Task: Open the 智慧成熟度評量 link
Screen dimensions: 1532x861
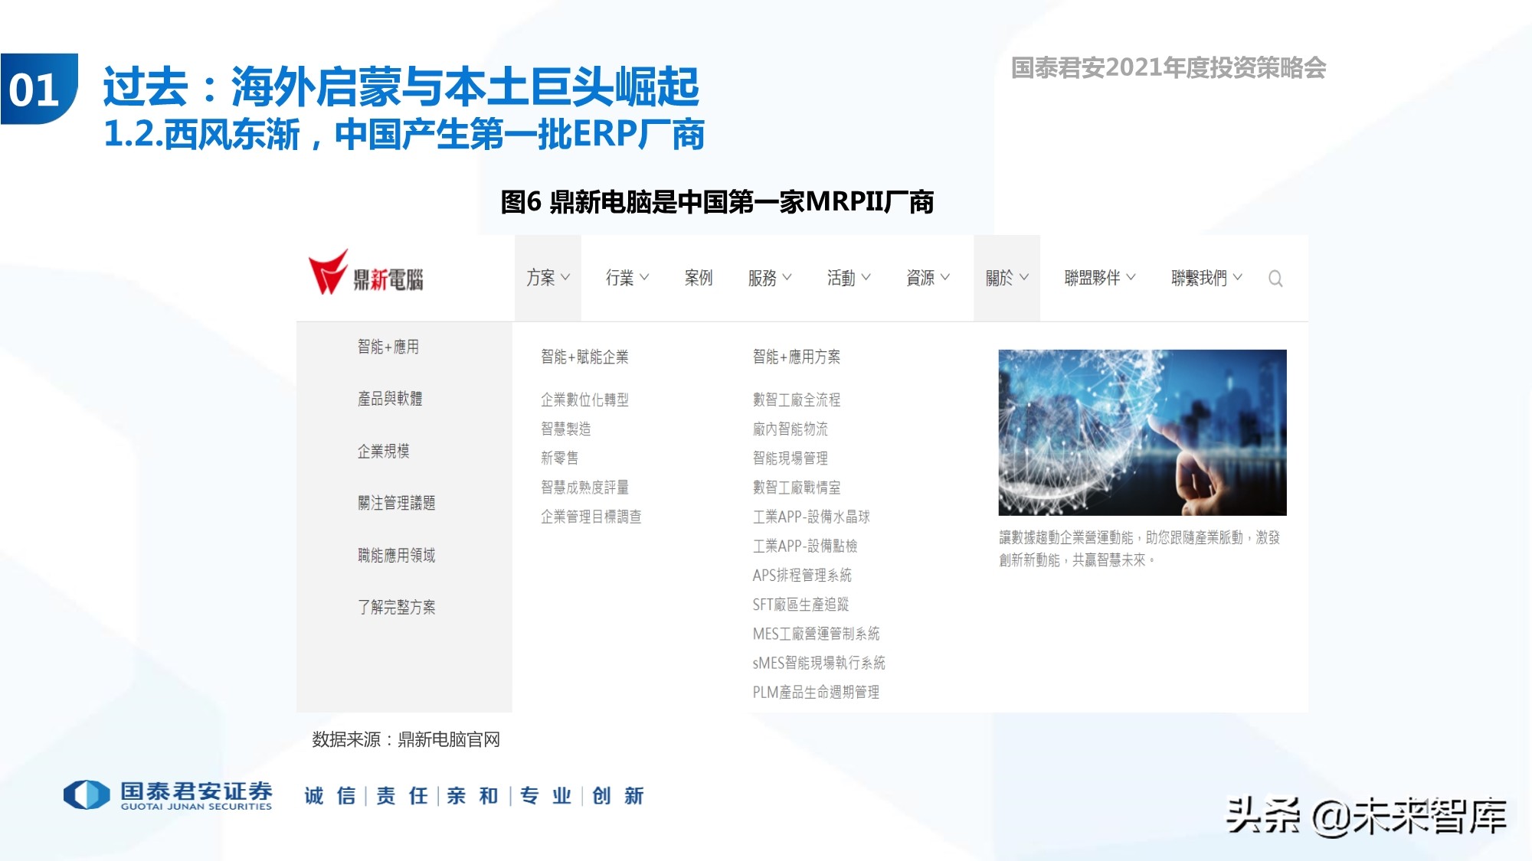Action: [584, 487]
